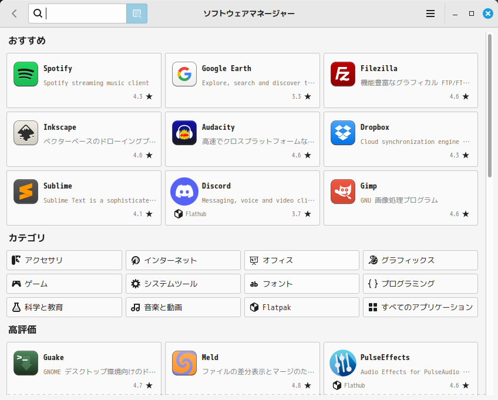This screenshot has height=400, width=498.
Task: Open PulseEffects in the 高評価 section
Action: 401,369
